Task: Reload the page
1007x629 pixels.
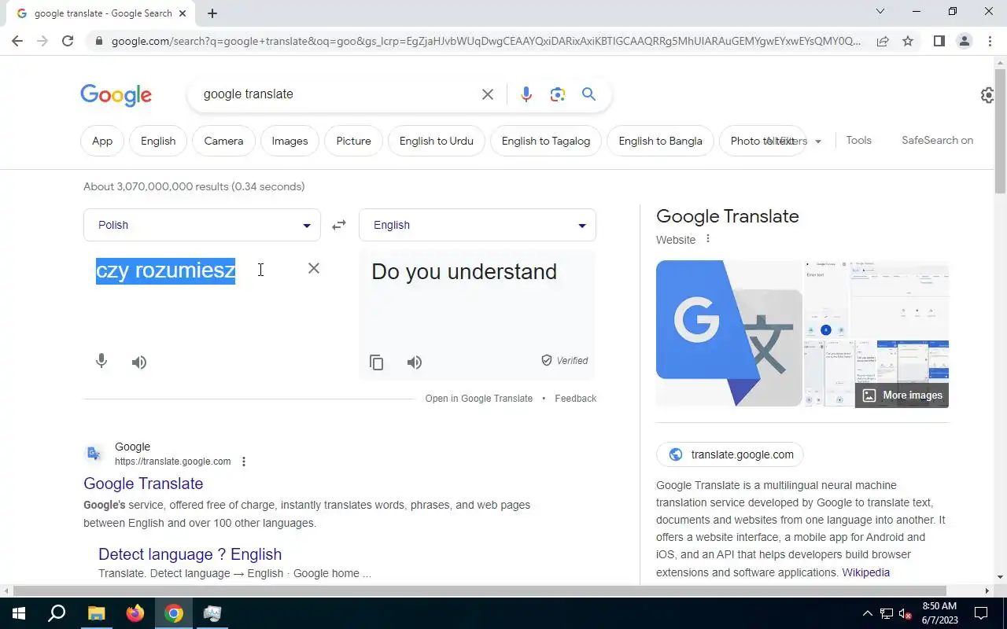Action: click(x=68, y=41)
